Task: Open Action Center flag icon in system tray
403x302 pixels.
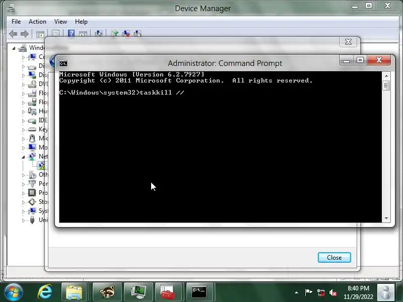Action: click(308, 292)
